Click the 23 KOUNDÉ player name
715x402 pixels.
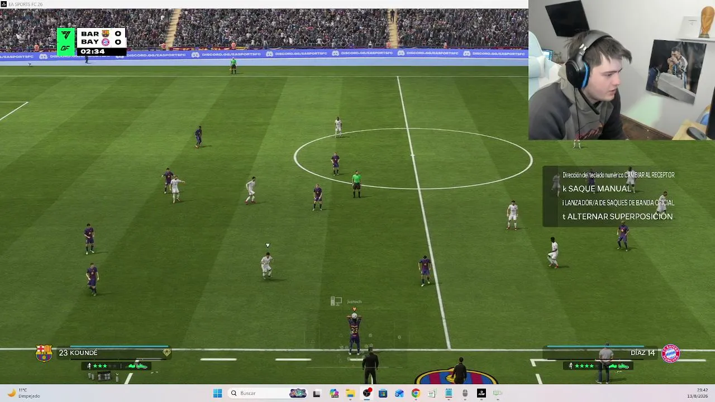[78, 353]
